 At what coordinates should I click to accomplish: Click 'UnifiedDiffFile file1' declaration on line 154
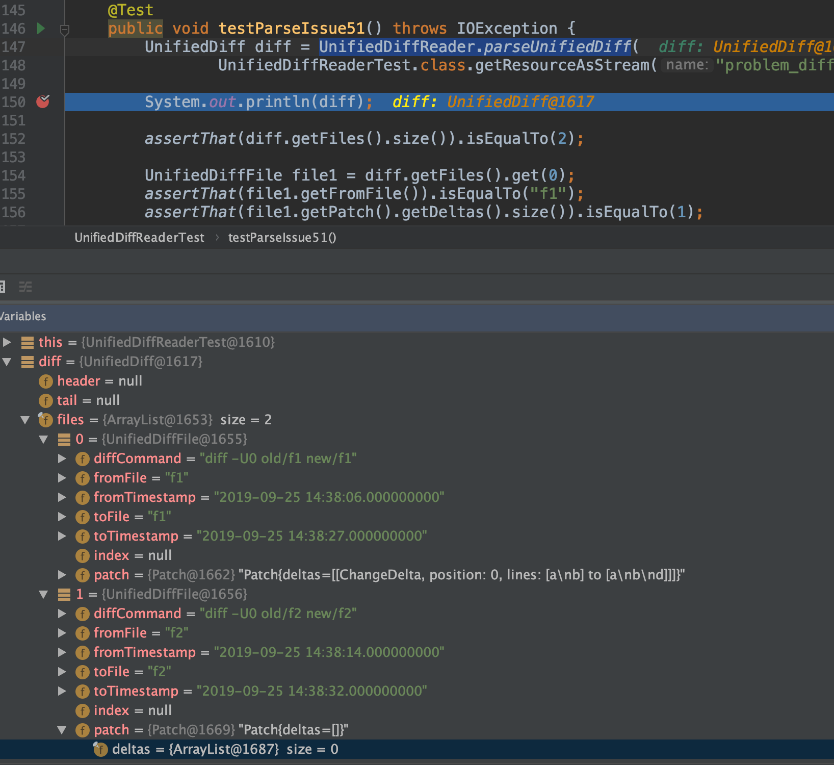(241, 175)
